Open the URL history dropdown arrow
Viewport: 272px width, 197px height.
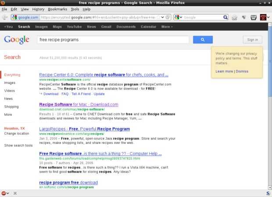pyautogui.click(x=162, y=18)
